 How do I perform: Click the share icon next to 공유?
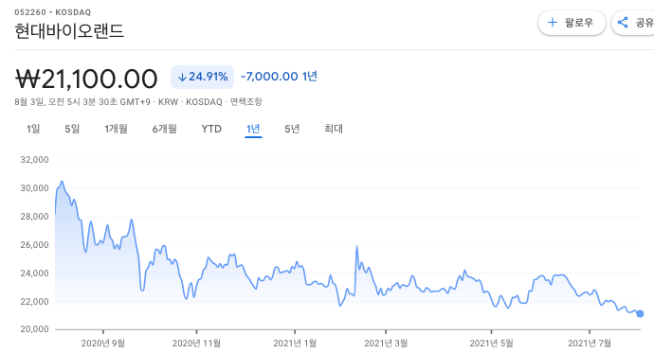pos(623,23)
